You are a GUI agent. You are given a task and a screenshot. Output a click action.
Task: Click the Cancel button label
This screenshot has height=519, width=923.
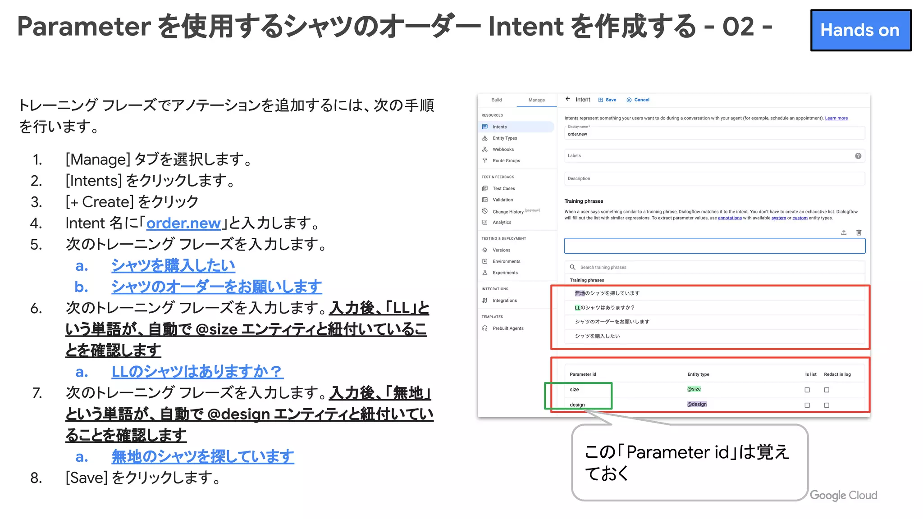642,100
